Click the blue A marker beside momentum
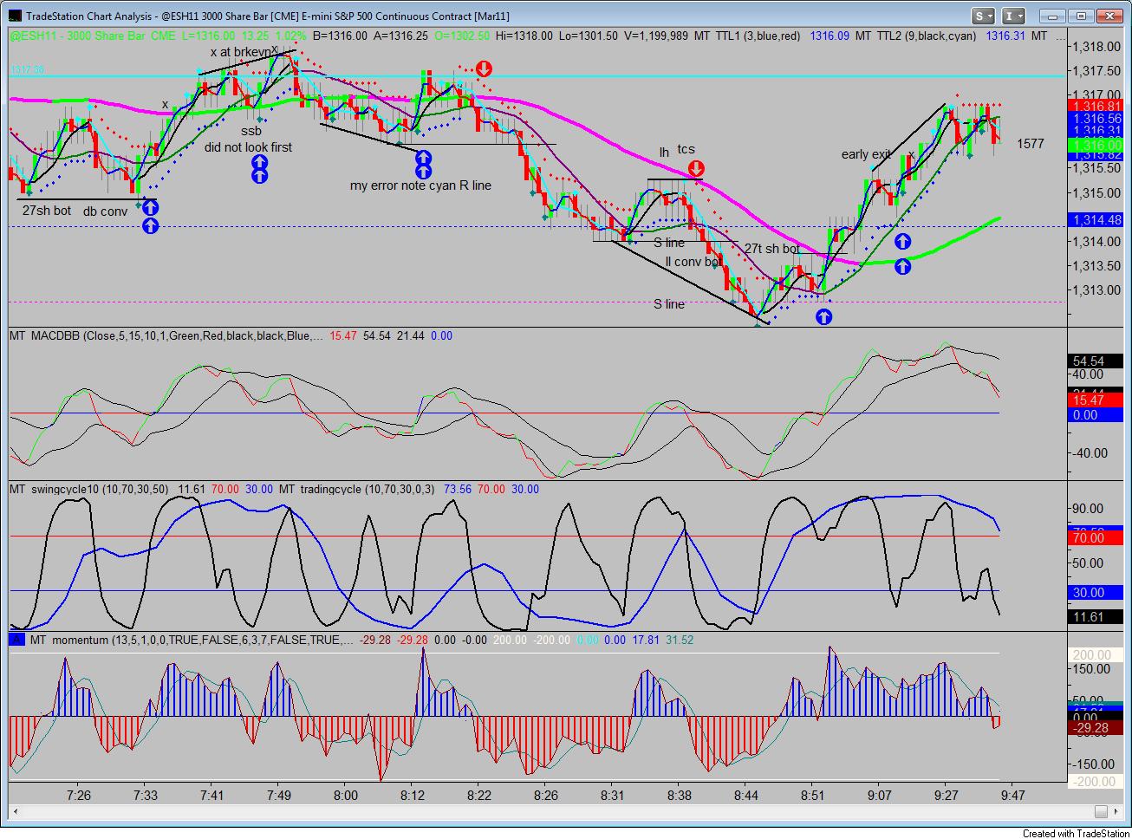 (16, 640)
